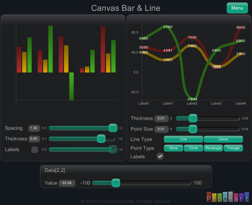Click the ProChart logo icon
Screen dimensions: 252x205
click(227, 197)
